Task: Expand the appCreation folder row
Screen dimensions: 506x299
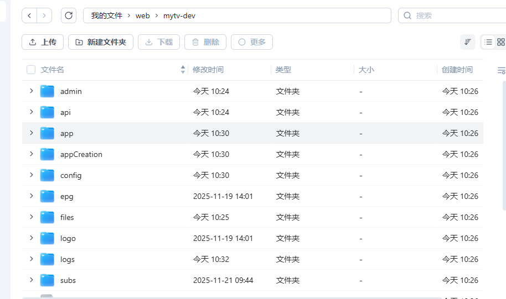Action: click(32, 154)
